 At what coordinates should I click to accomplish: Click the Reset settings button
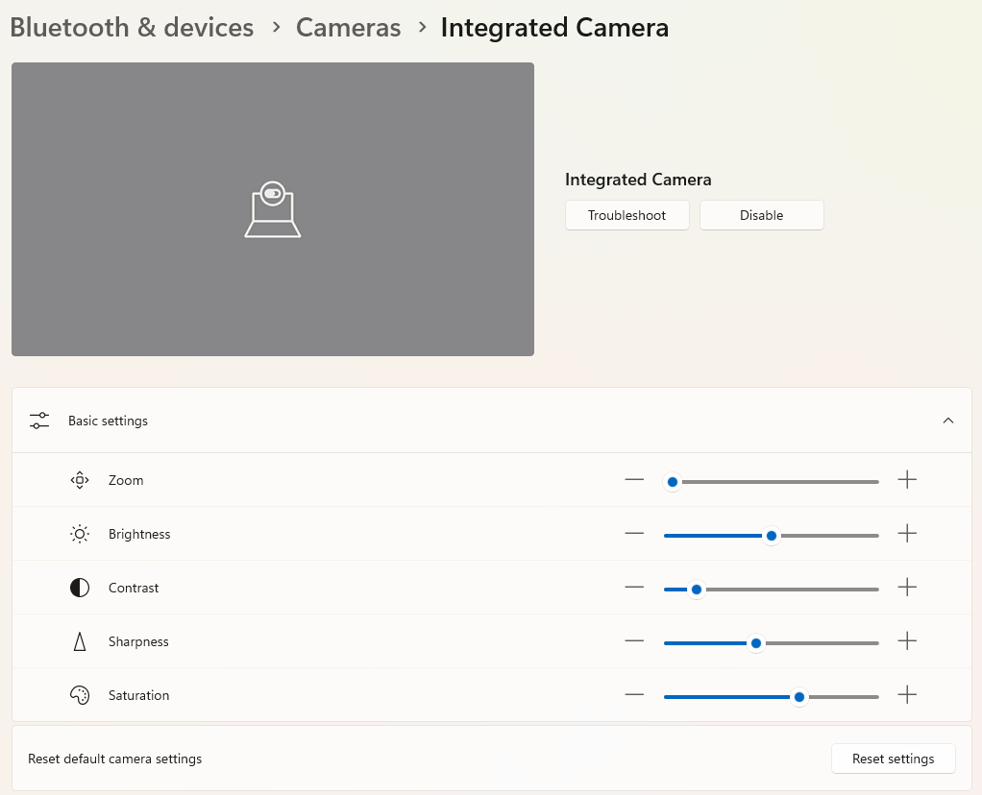point(893,759)
